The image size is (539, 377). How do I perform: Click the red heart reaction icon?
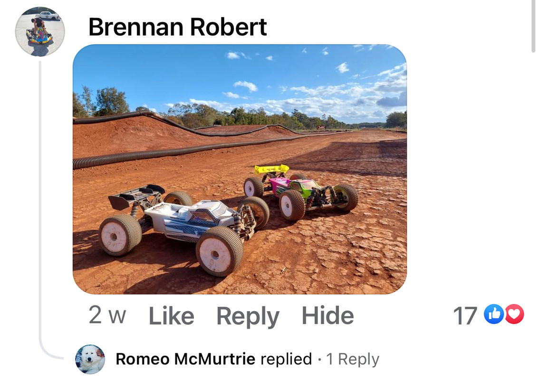(x=514, y=314)
